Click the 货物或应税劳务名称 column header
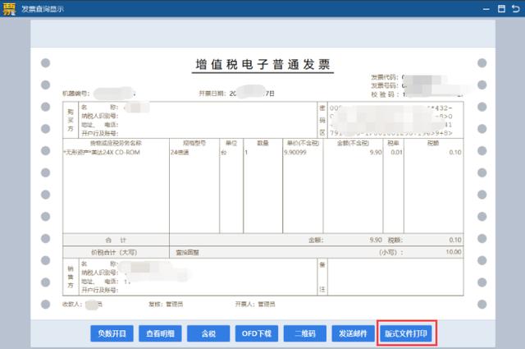Screen dimensions: 525x349 116,143
